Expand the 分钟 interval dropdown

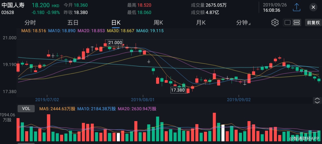[243, 23]
